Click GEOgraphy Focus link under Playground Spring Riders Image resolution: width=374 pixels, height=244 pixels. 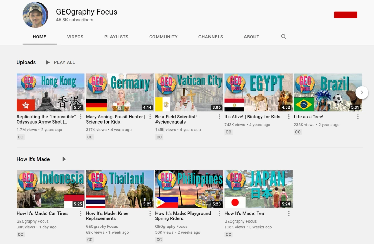pyautogui.click(x=171, y=227)
